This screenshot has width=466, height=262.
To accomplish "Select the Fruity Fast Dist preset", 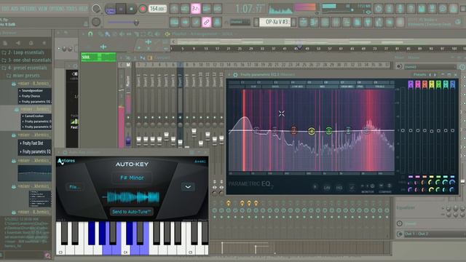I will point(33,143).
